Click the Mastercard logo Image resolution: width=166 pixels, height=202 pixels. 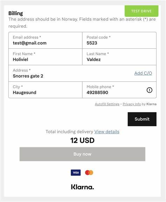89,173
